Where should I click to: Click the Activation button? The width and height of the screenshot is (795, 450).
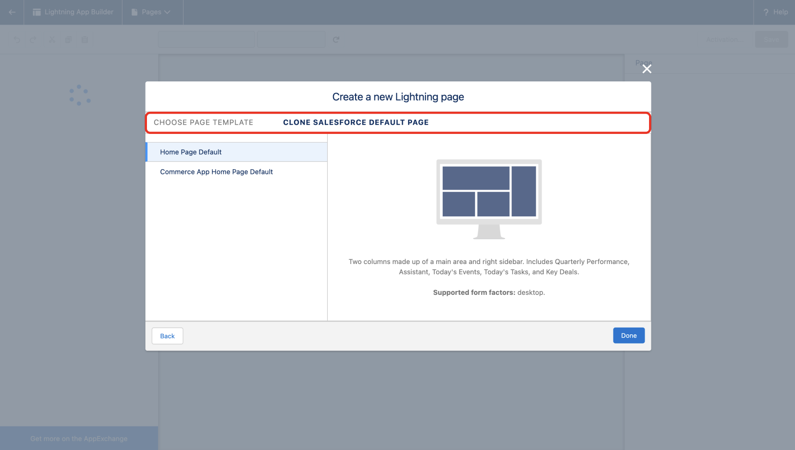[725, 40]
